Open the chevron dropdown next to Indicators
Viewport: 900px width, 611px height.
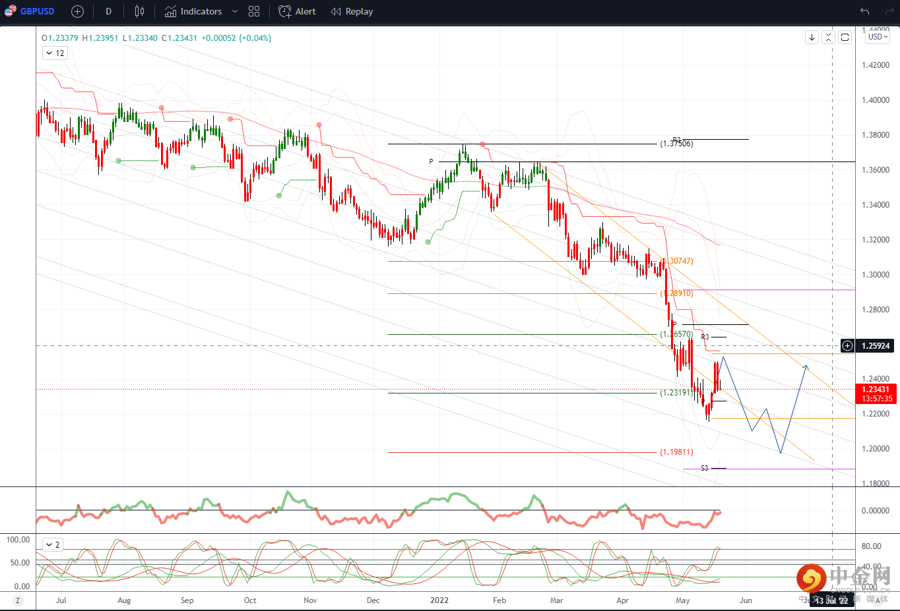point(234,11)
